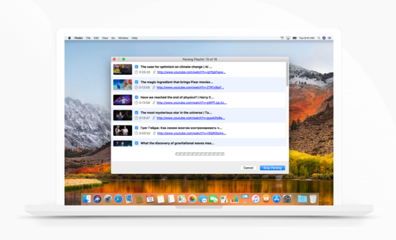Click the 0:12:05 duration text
The height and width of the screenshot is (240, 396).
click(x=144, y=87)
